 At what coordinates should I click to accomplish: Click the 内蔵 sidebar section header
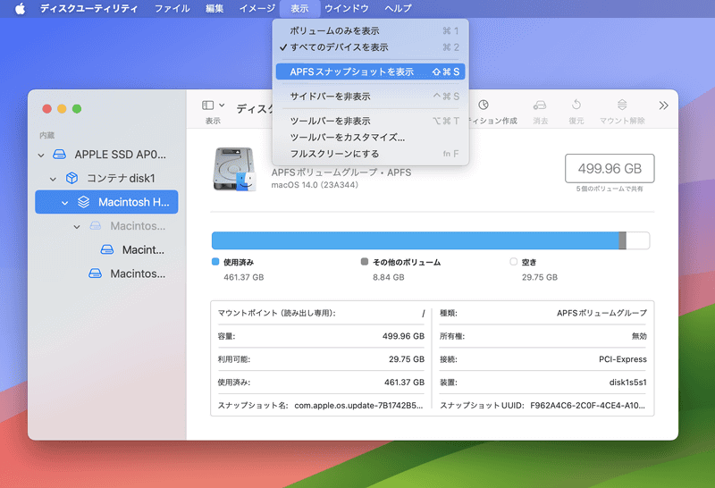[x=47, y=135]
